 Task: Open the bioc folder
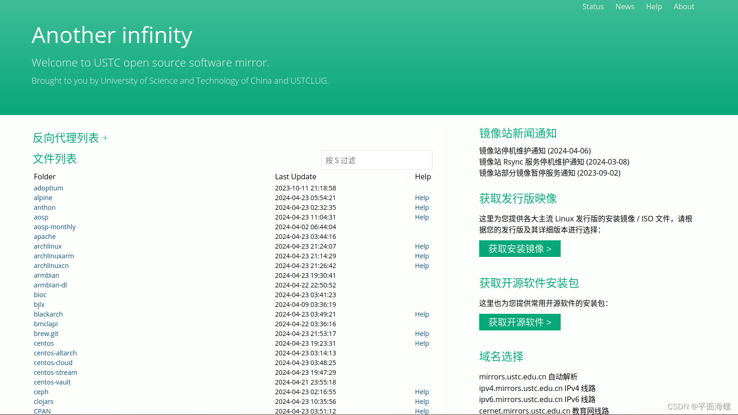point(40,295)
